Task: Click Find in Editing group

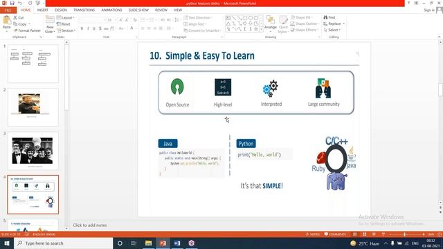Action: 329,17
